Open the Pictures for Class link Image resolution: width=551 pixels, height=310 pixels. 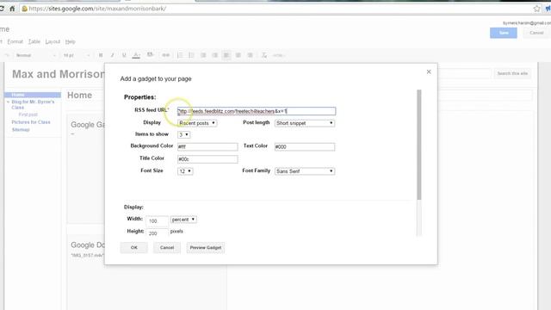[x=31, y=122]
